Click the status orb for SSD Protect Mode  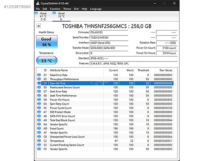tap(39, 112)
